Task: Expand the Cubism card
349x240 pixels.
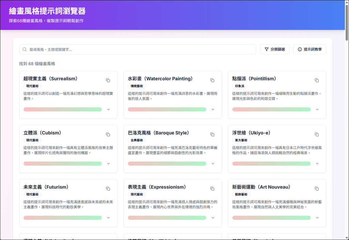Action: click(108, 163)
